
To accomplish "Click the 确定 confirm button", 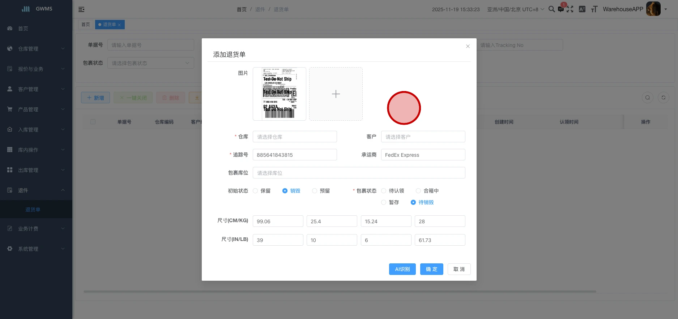I will point(431,269).
